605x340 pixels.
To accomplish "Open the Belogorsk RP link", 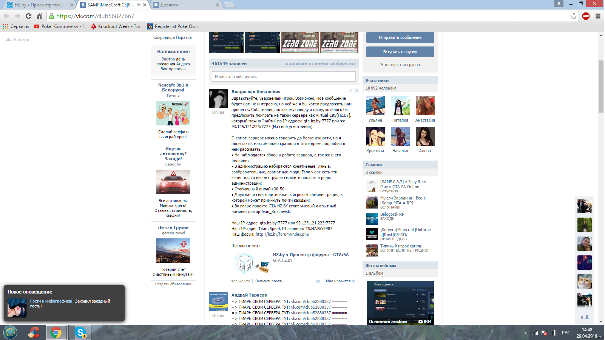I will tap(392, 214).
